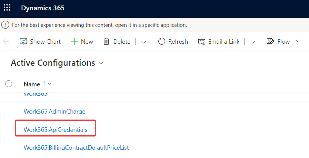309x158 pixels.
Task: Click the Email a Link envelope icon
Action: pos(202,42)
